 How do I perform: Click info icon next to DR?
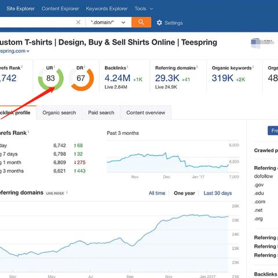pyautogui.click(x=85, y=67)
